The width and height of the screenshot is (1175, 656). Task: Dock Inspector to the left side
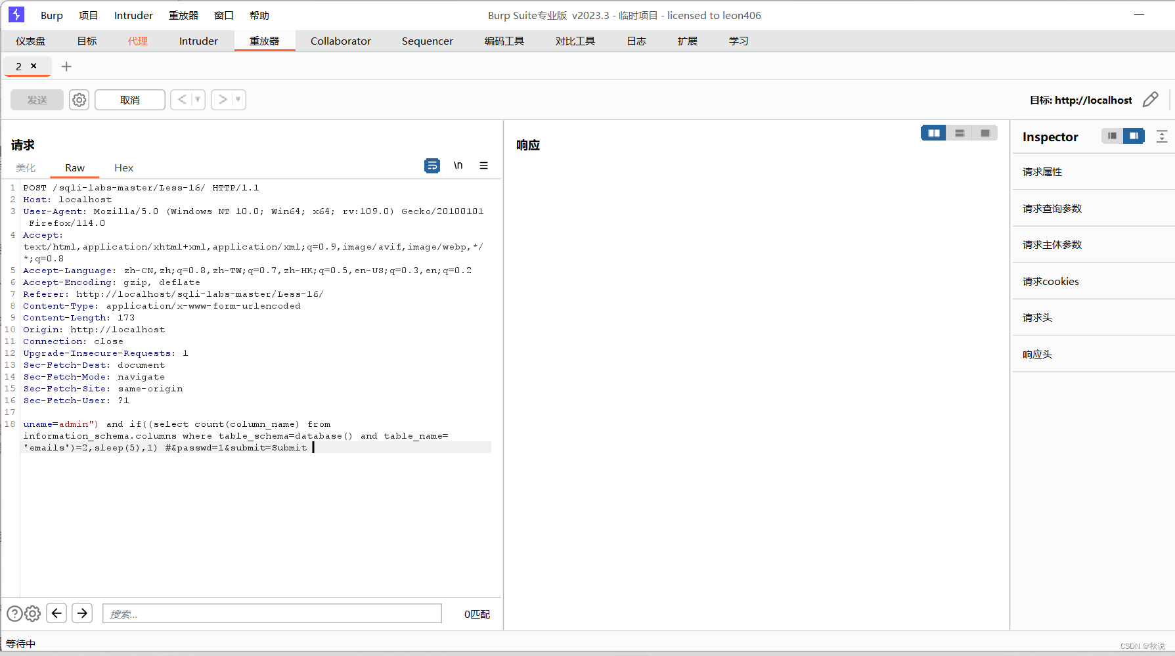(1112, 136)
